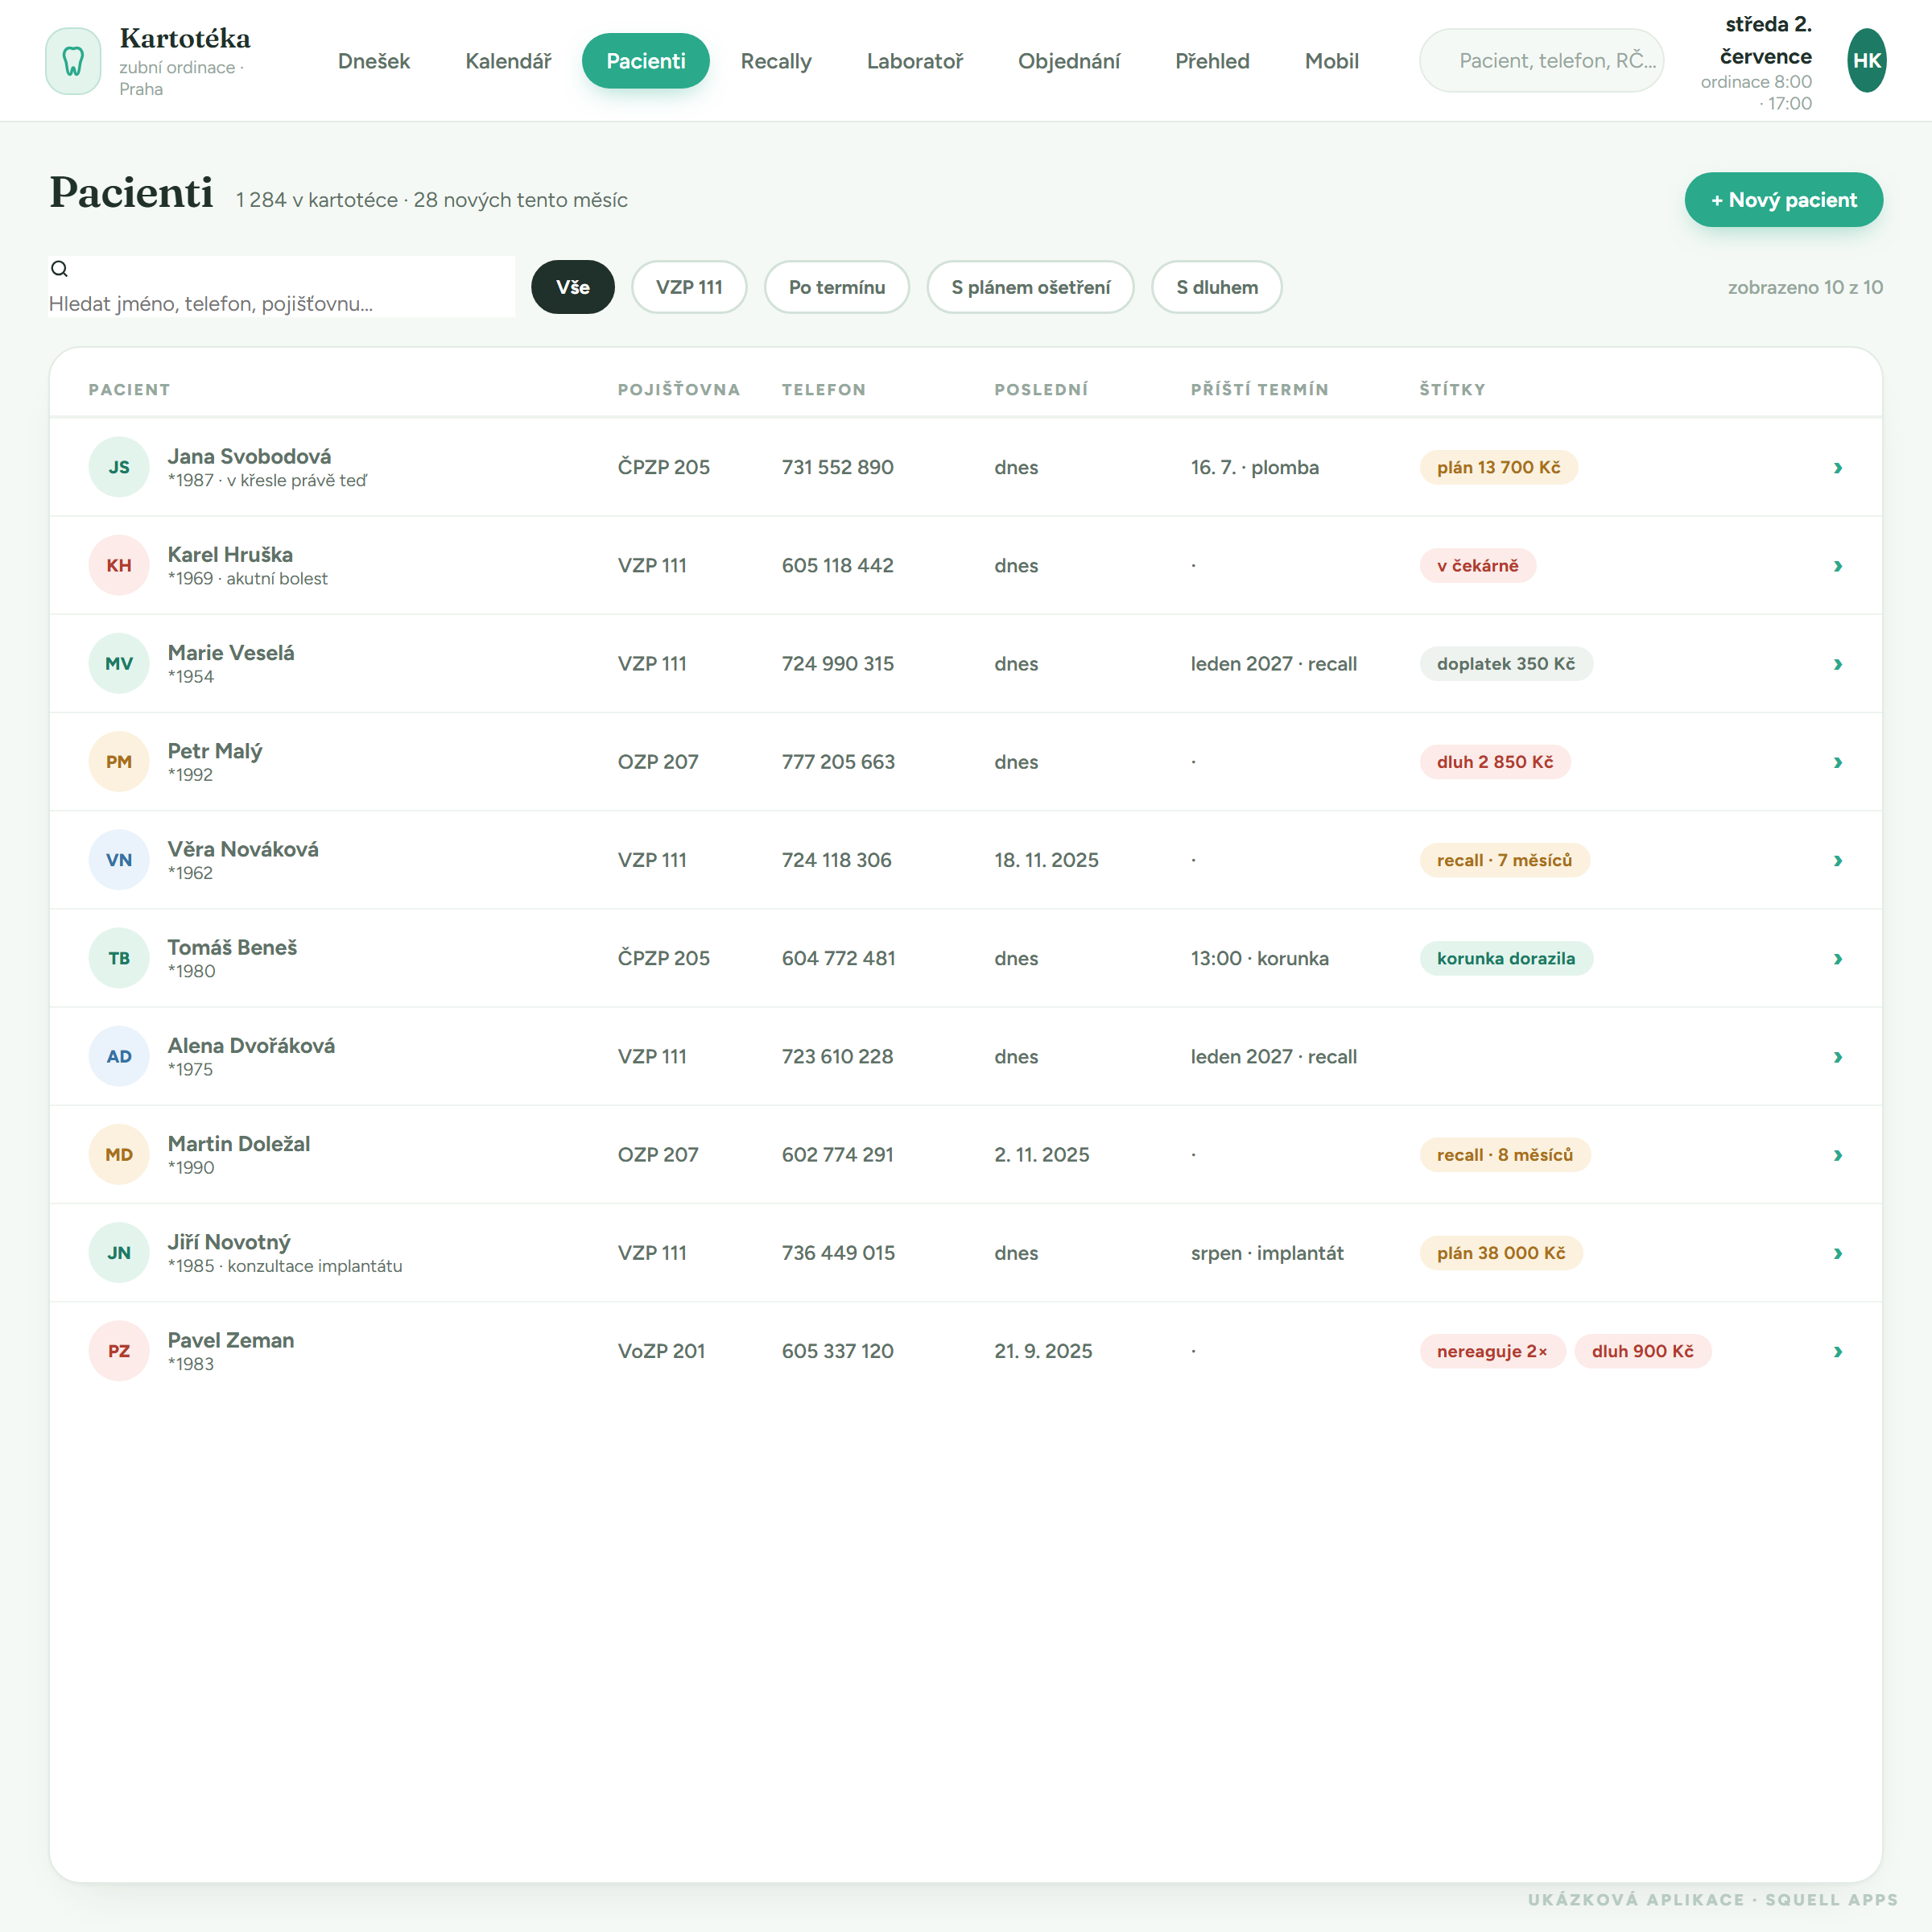The image size is (1932, 1932).
Task: Click phone number 605 118 442
Action: click(838, 566)
